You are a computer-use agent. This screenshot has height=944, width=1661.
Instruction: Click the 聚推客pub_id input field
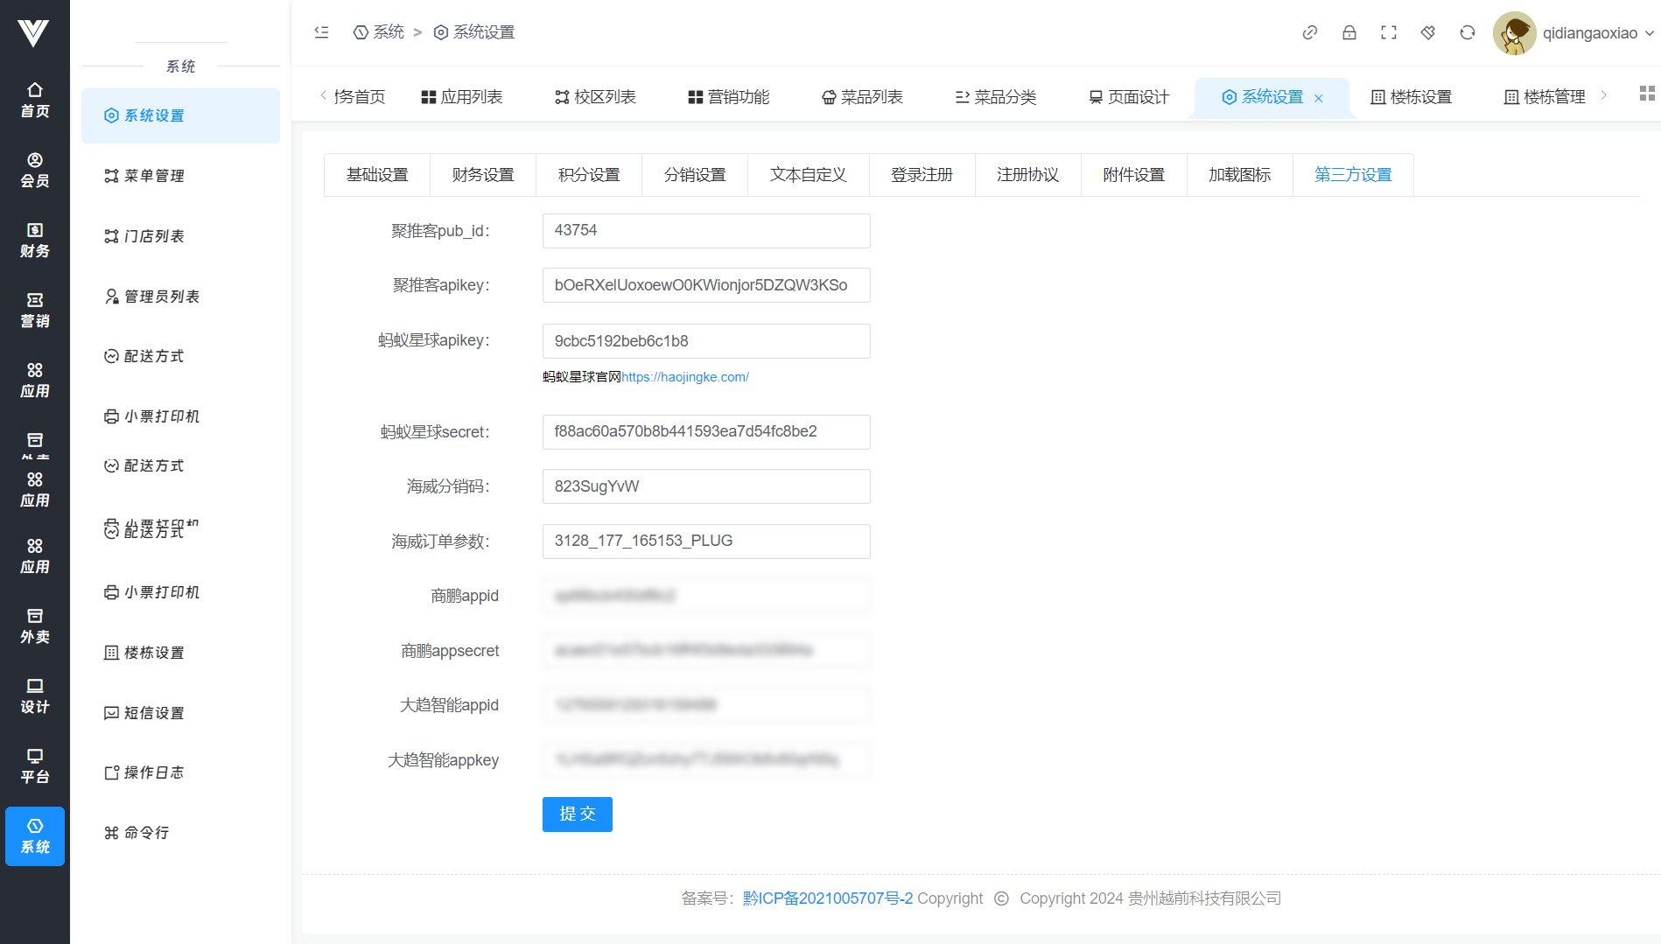coord(705,231)
